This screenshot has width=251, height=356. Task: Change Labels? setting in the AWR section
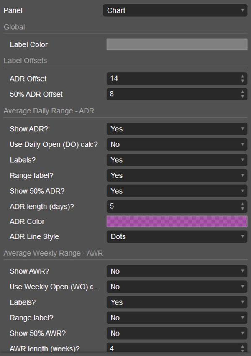(177, 302)
